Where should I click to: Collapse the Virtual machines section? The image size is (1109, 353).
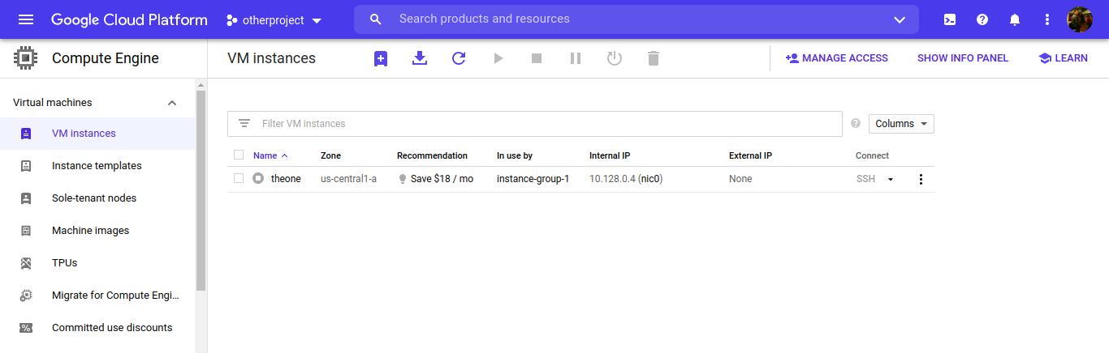coord(172,103)
